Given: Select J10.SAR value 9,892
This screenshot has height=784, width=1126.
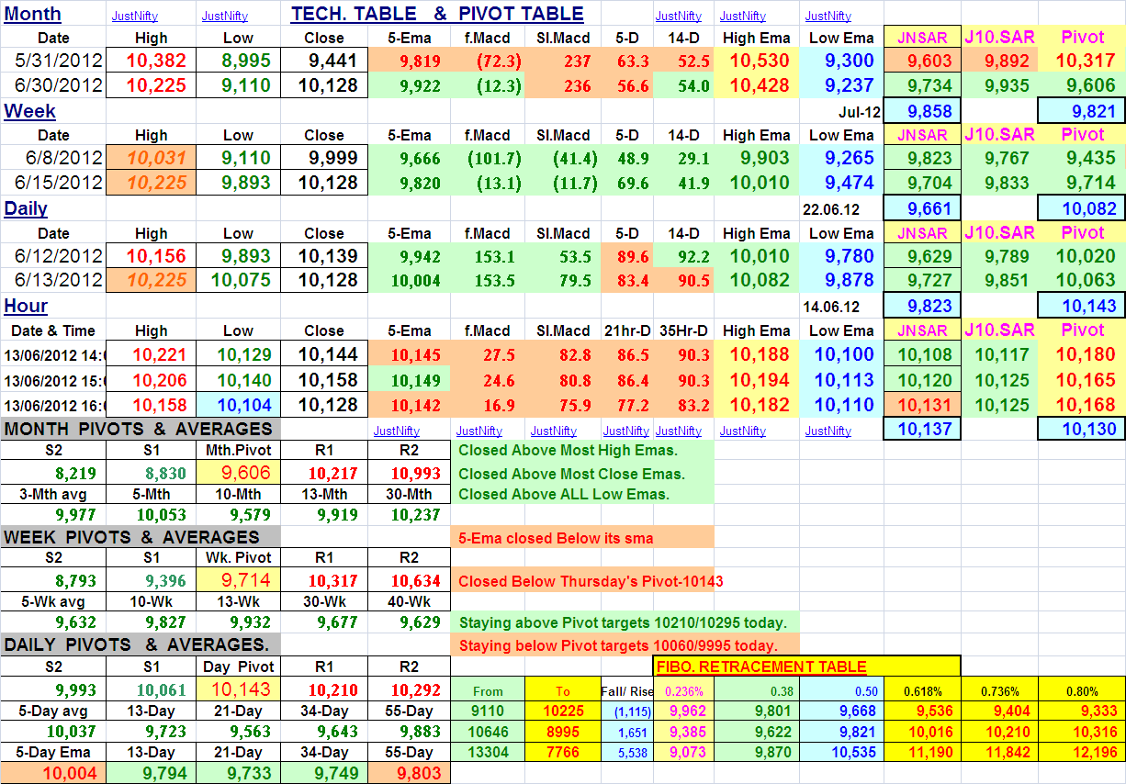Looking at the screenshot, I should 1000,62.
